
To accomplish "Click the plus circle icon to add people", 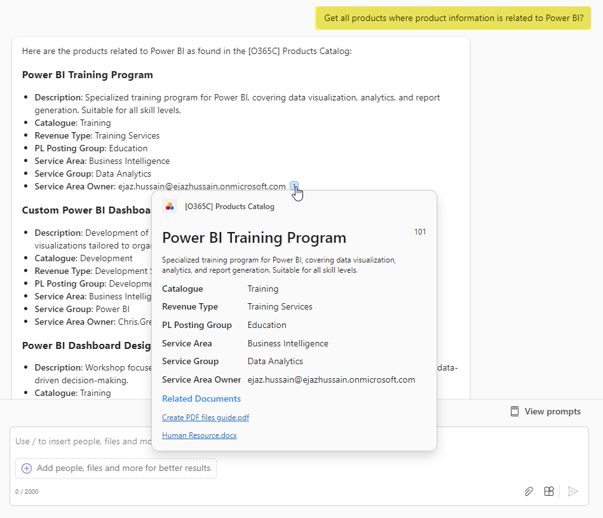I will 27,468.
